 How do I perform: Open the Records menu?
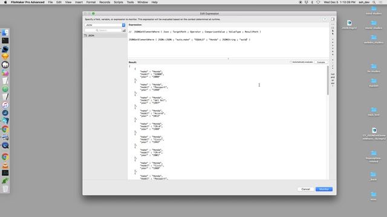(105, 2)
